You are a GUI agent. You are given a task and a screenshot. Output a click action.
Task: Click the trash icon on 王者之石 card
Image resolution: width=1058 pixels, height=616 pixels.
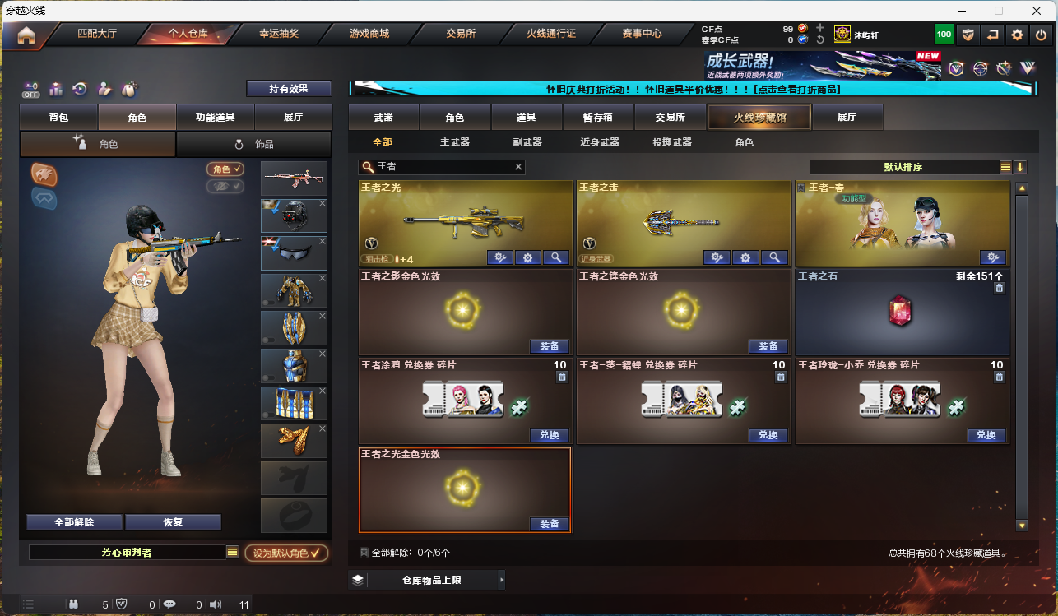pyautogui.click(x=999, y=289)
